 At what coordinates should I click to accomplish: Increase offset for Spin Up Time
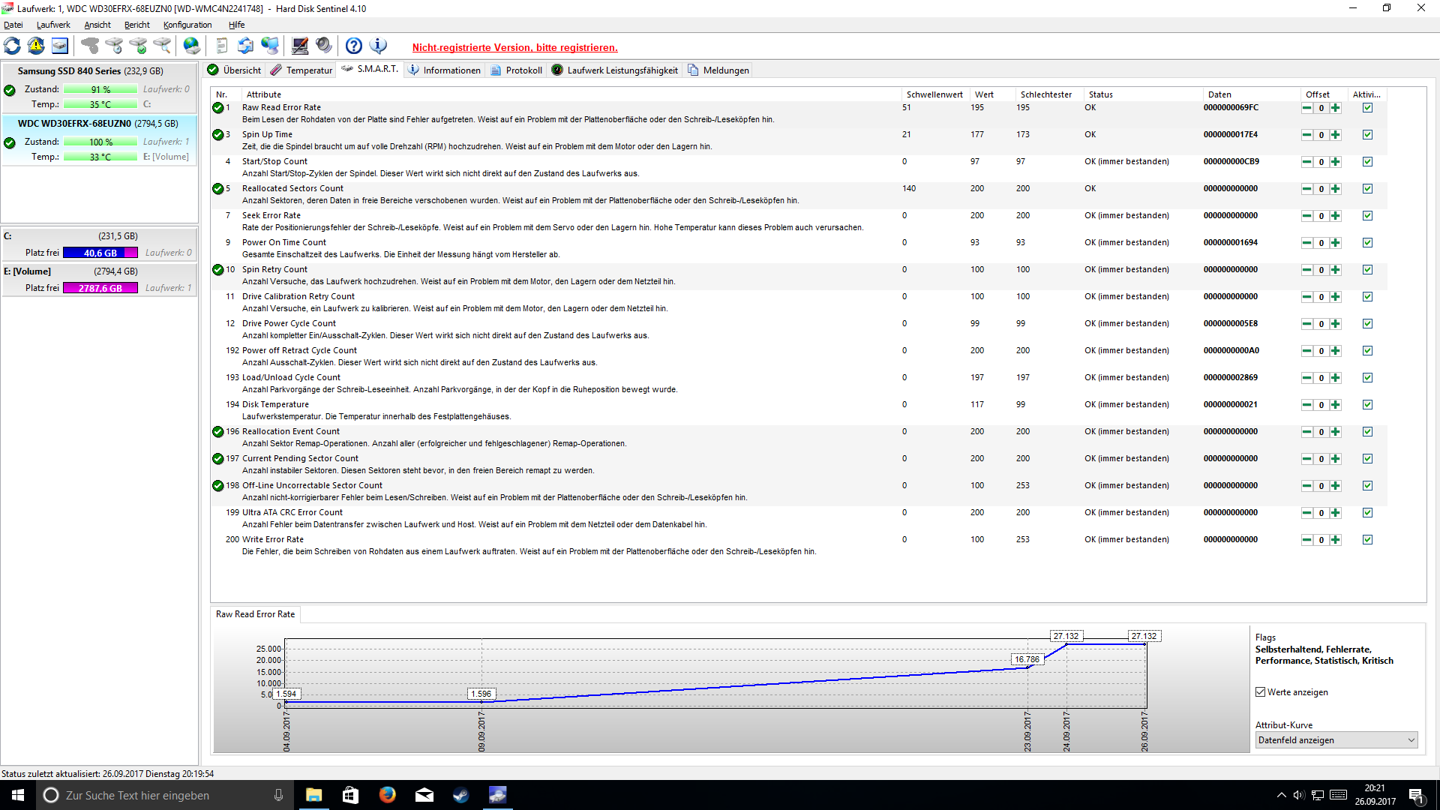(x=1335, y=135)
